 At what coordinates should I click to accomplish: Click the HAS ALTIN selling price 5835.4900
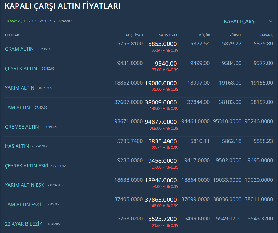[x=163, y=141]
